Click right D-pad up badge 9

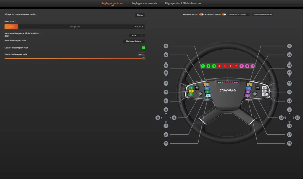[289, 110]
